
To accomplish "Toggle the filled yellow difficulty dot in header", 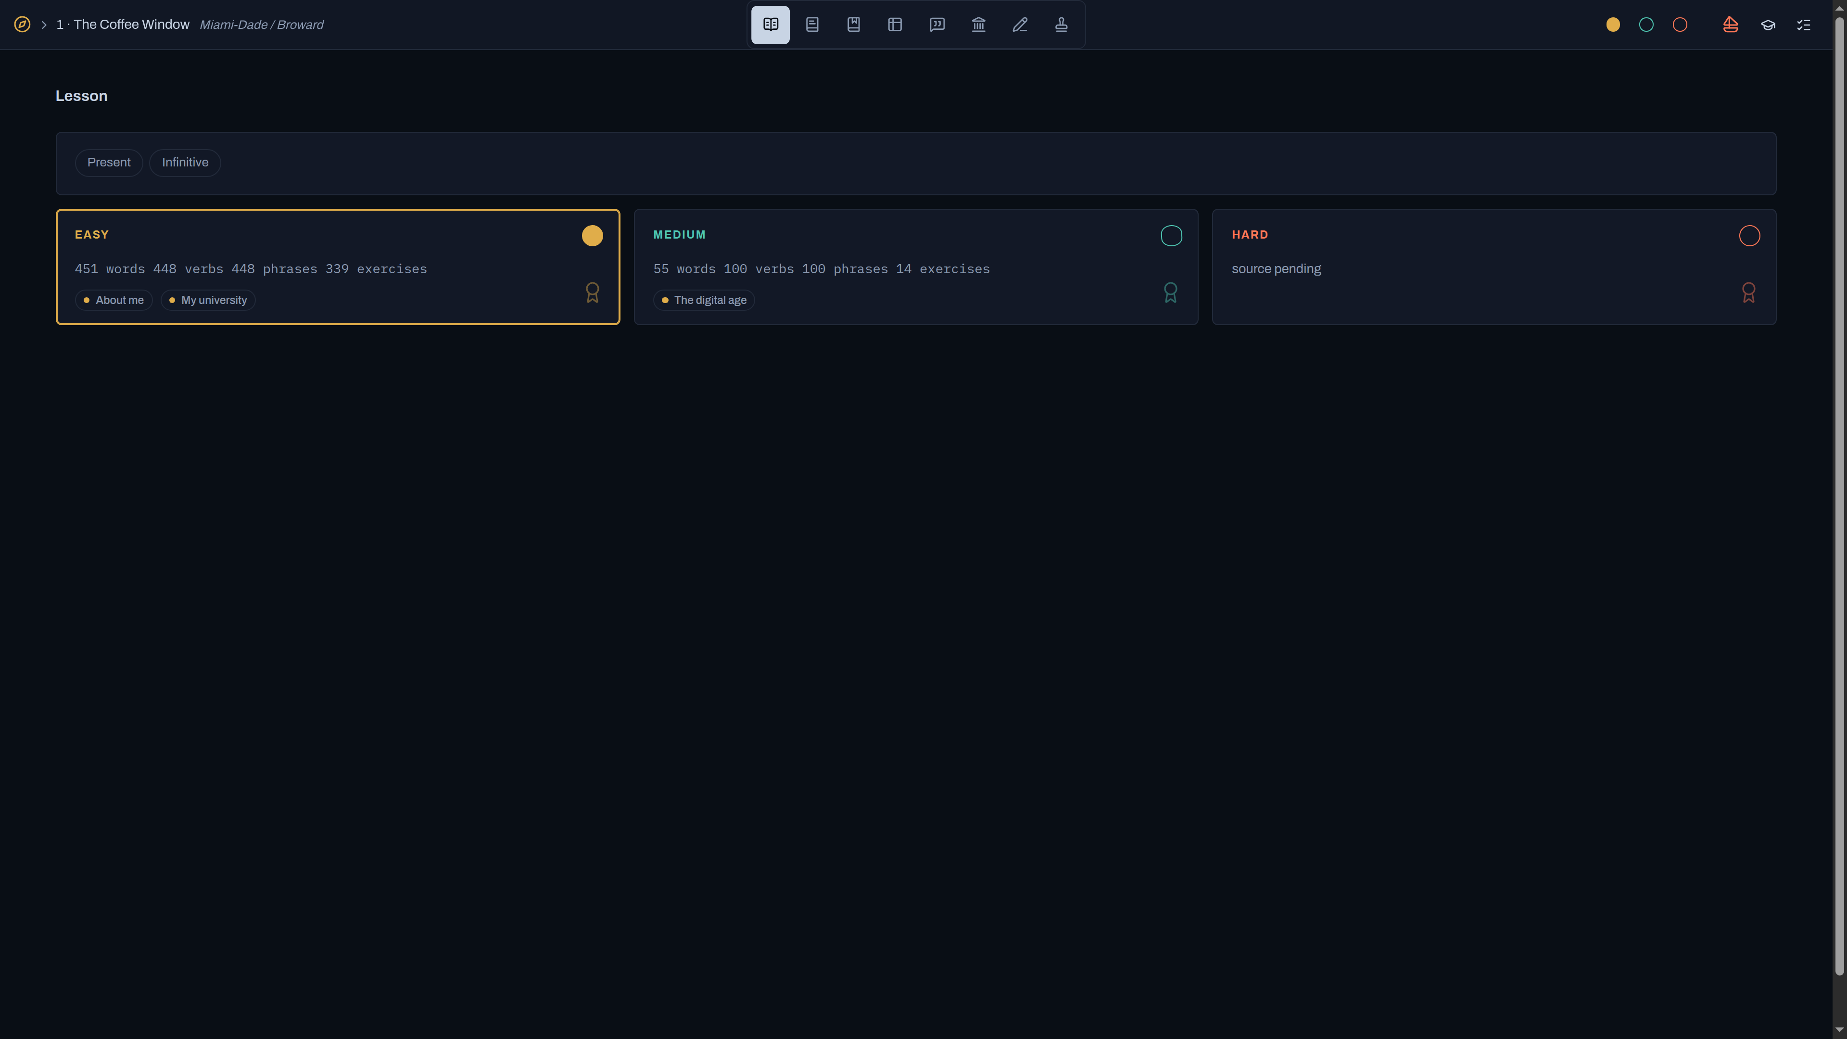I will 1613,25.
